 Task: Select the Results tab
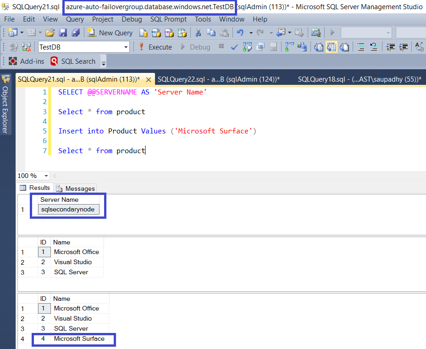(x=35, y=188)
